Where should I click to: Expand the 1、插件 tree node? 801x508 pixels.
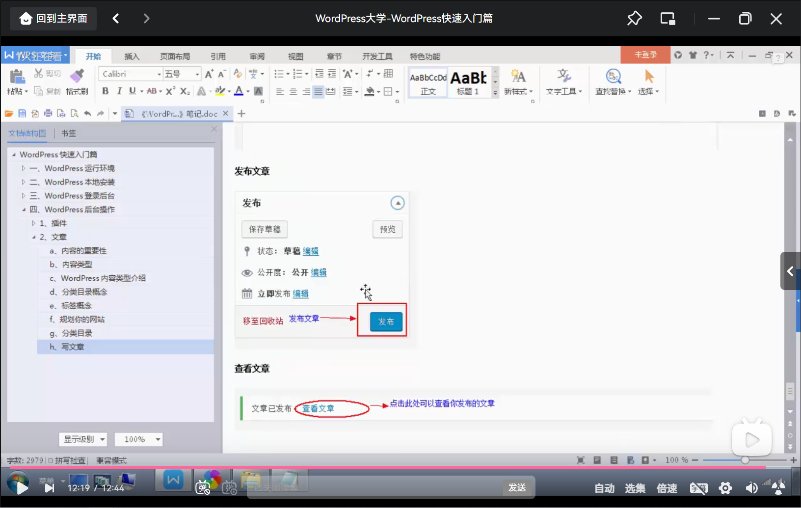pyautogui.click(x=33, y=223)
